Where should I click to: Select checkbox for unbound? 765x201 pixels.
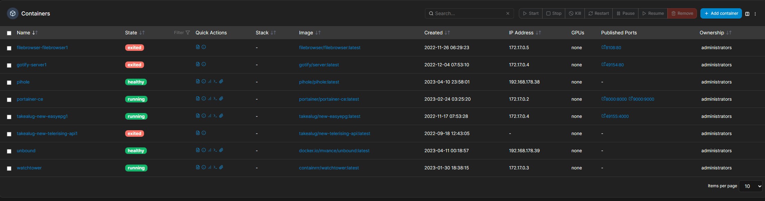tap(9, 151)
